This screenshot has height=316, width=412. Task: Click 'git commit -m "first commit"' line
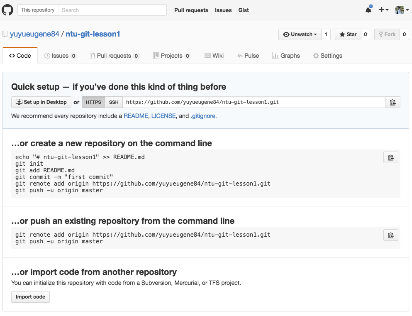pyautogui.click(x=64, y=177)
